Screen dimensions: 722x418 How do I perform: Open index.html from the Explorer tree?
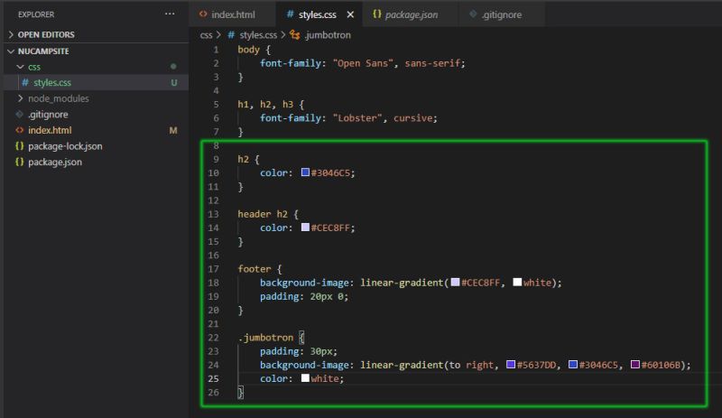tap(50, 130)
